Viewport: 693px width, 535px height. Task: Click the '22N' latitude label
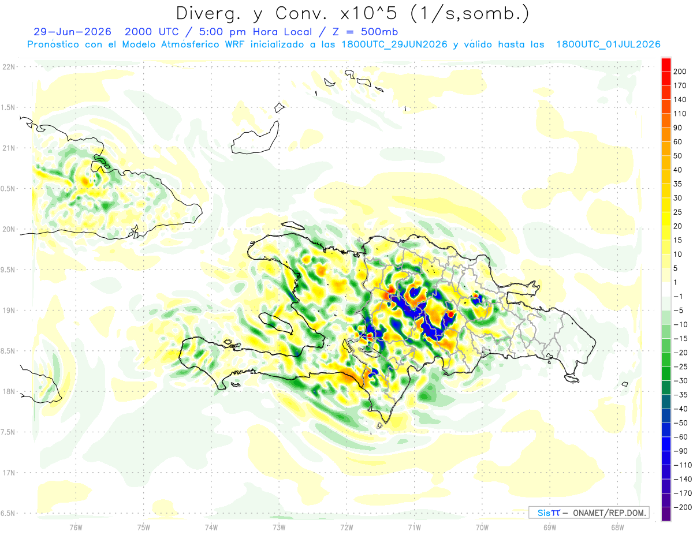(x=9, y=66)
